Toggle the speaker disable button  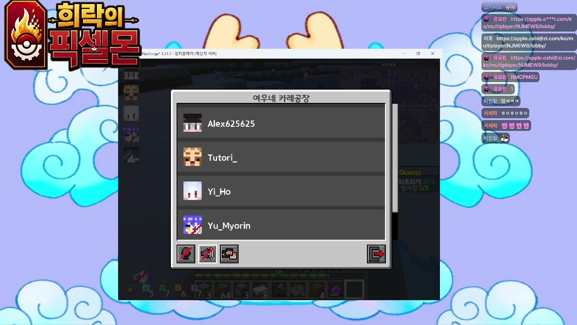coord(207,254)
